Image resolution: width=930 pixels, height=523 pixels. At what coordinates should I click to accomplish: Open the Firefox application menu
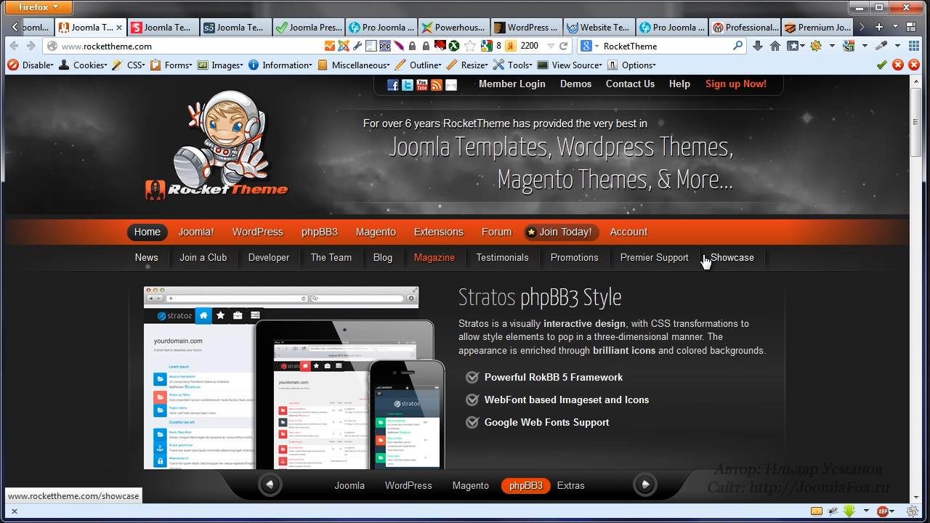coord(39,7)
